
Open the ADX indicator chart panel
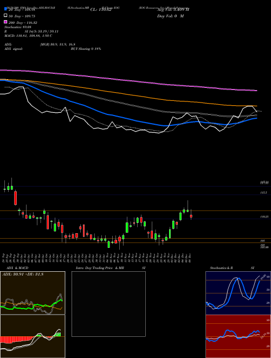point(33,293)
